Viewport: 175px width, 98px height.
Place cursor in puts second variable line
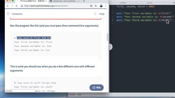(145, 17)
